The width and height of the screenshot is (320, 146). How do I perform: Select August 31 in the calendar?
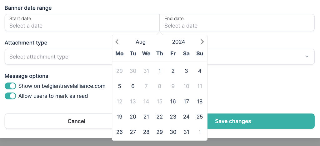tap(187, 132)
